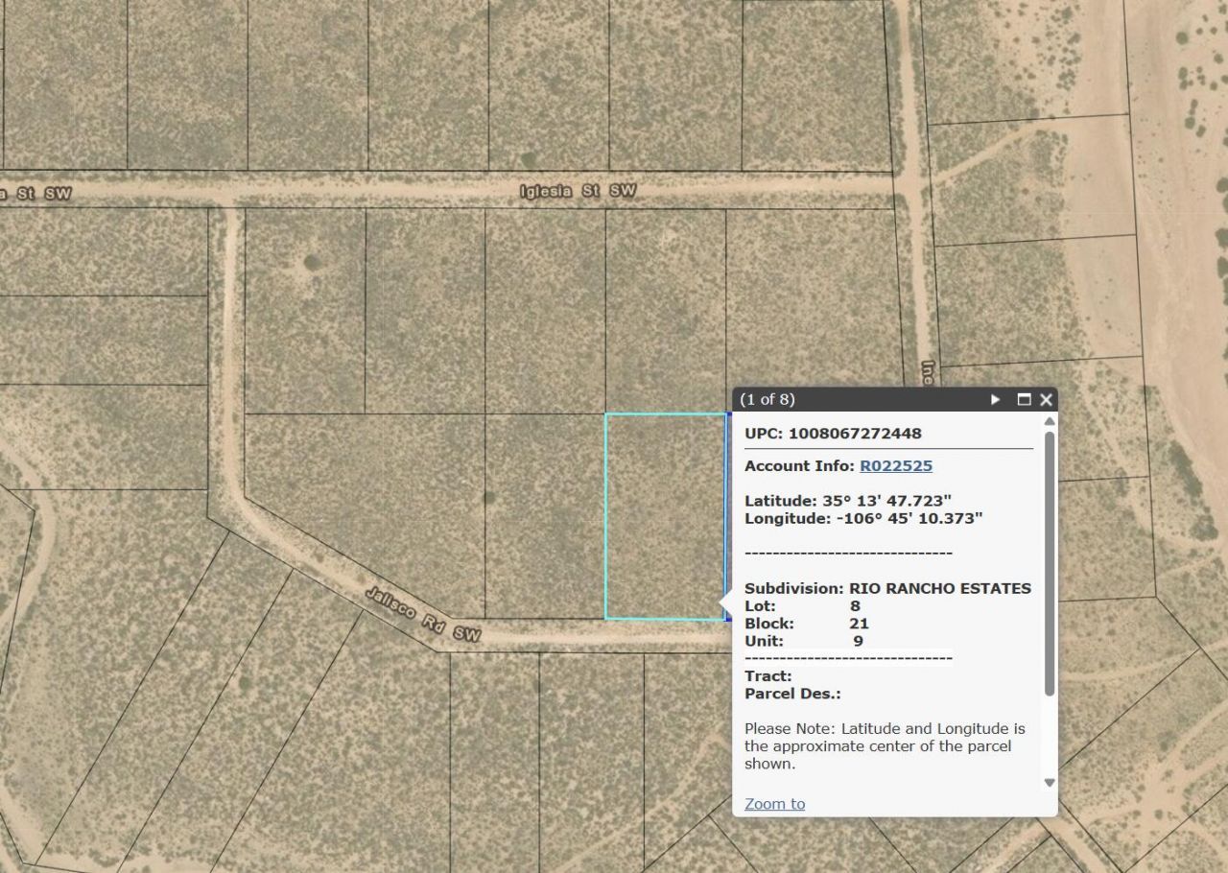
Task: Select the cyan highlighted parcel
Action: (664, 516)
